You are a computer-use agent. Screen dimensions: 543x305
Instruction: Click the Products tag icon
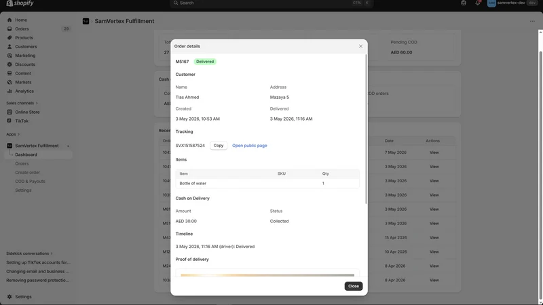click(x=10, y=38)
